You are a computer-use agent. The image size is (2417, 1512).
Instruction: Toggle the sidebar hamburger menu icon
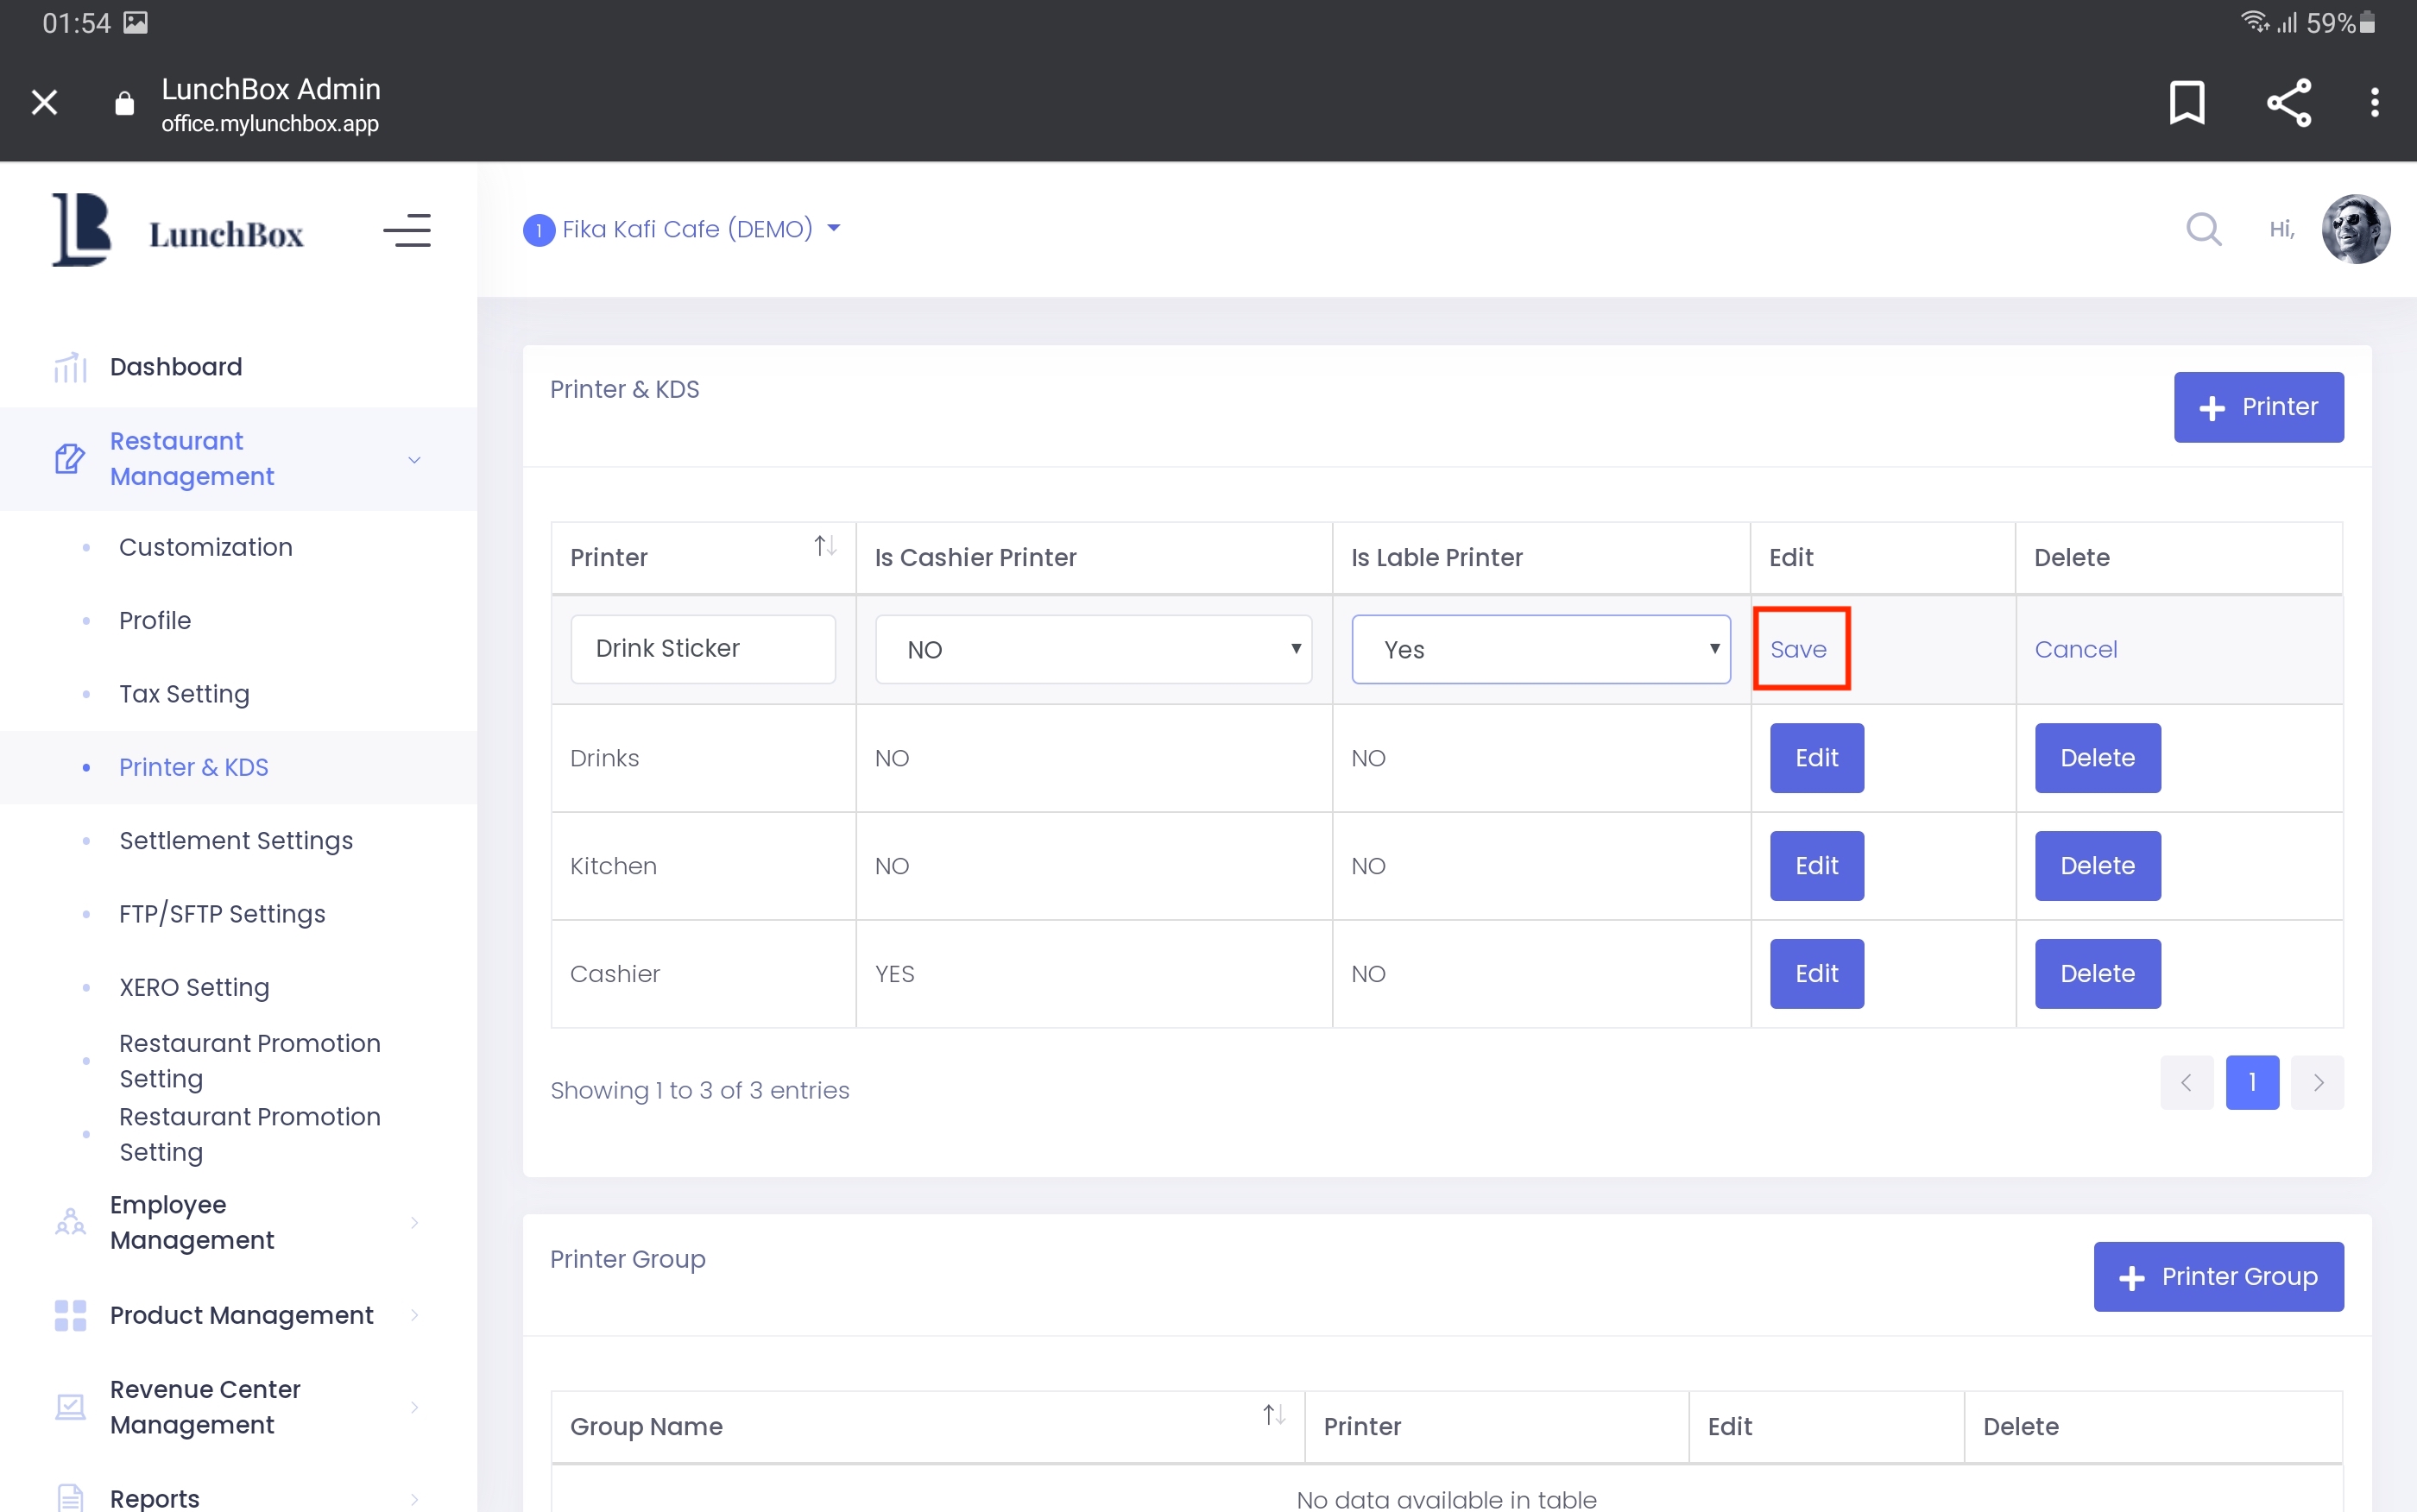click(x=407, y=231)
